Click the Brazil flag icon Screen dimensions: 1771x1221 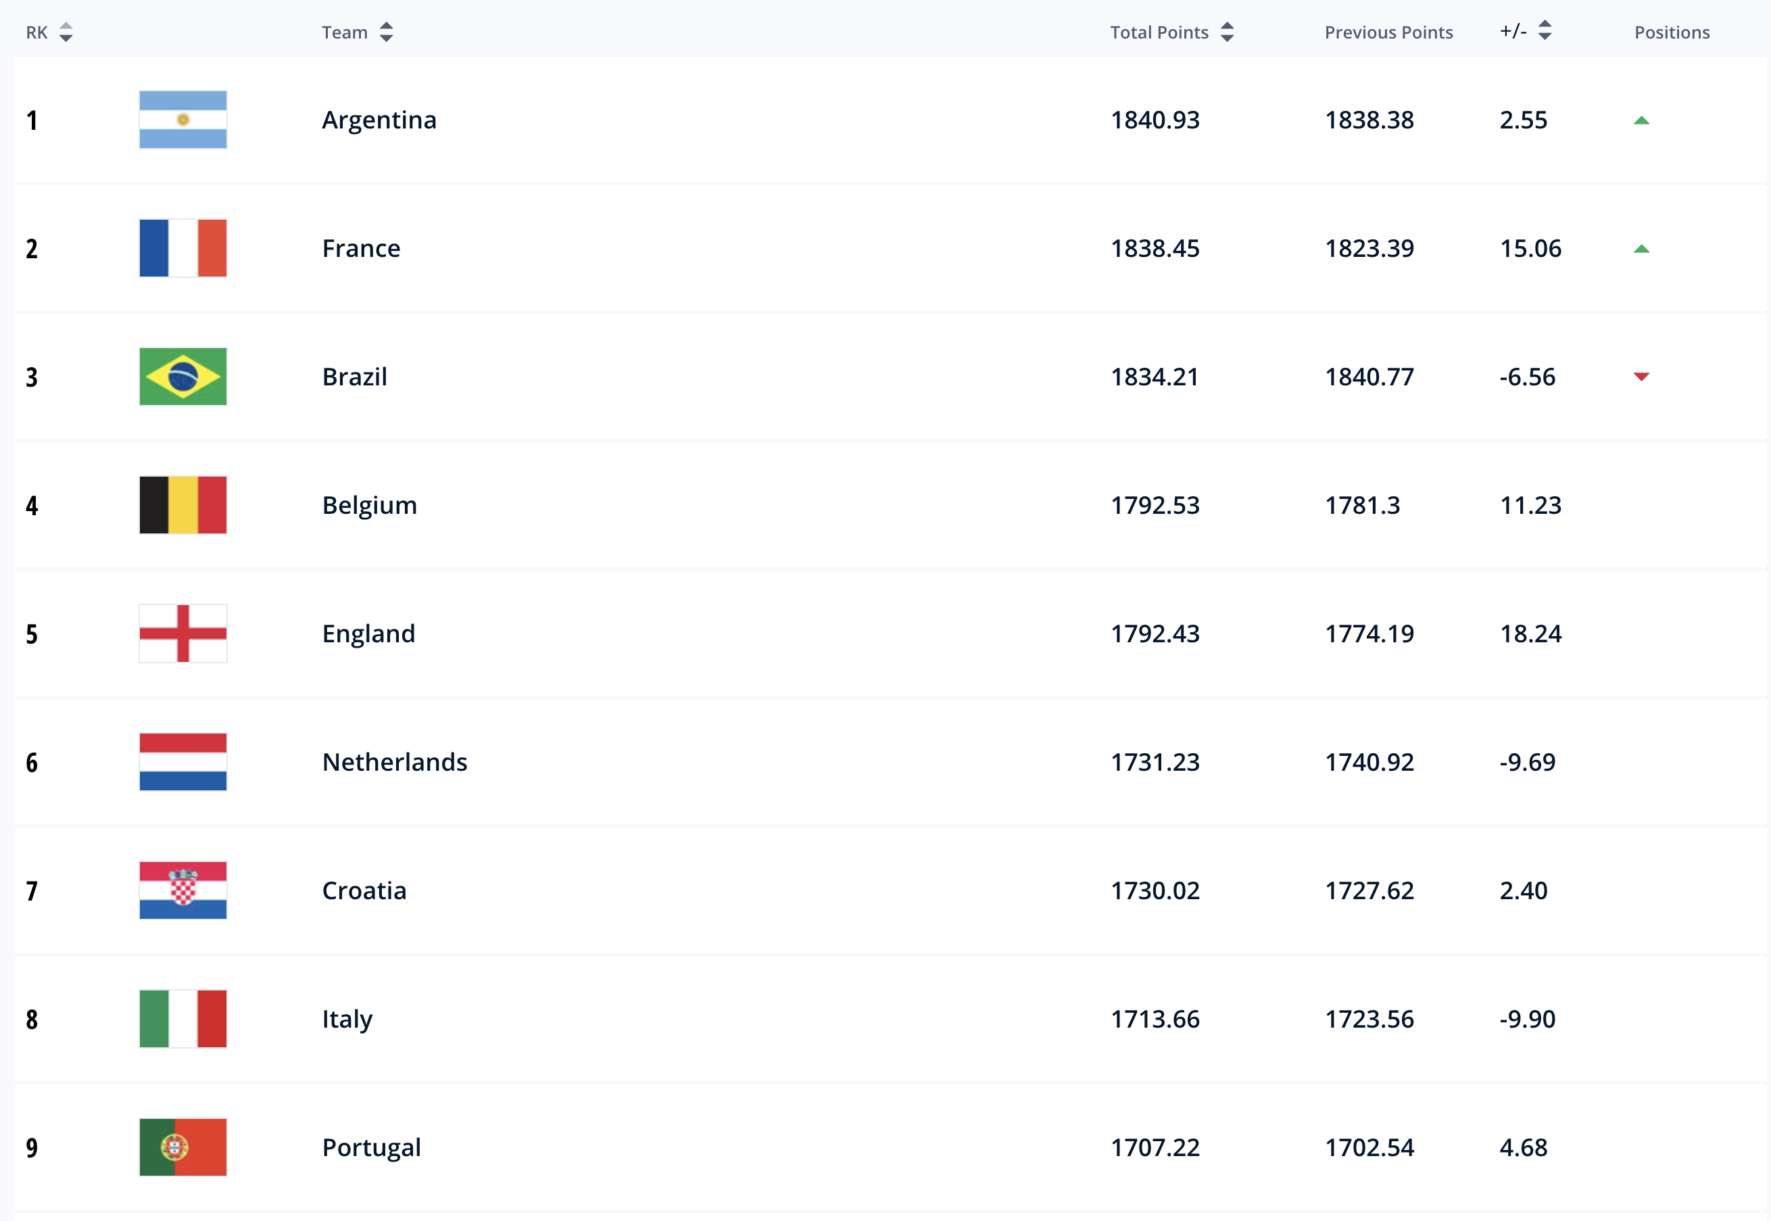tap(183, 377)
